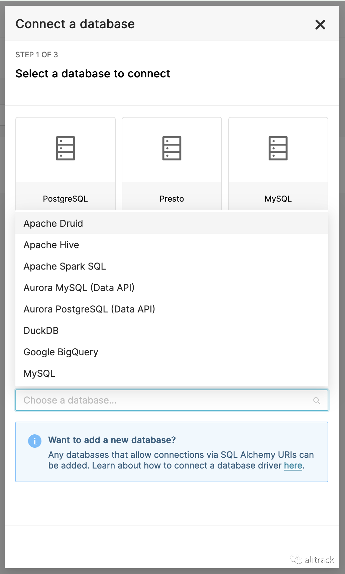Click the 'Want to add a new database?' heading
This screenshot has width=345, height=574.
[112, 440]
